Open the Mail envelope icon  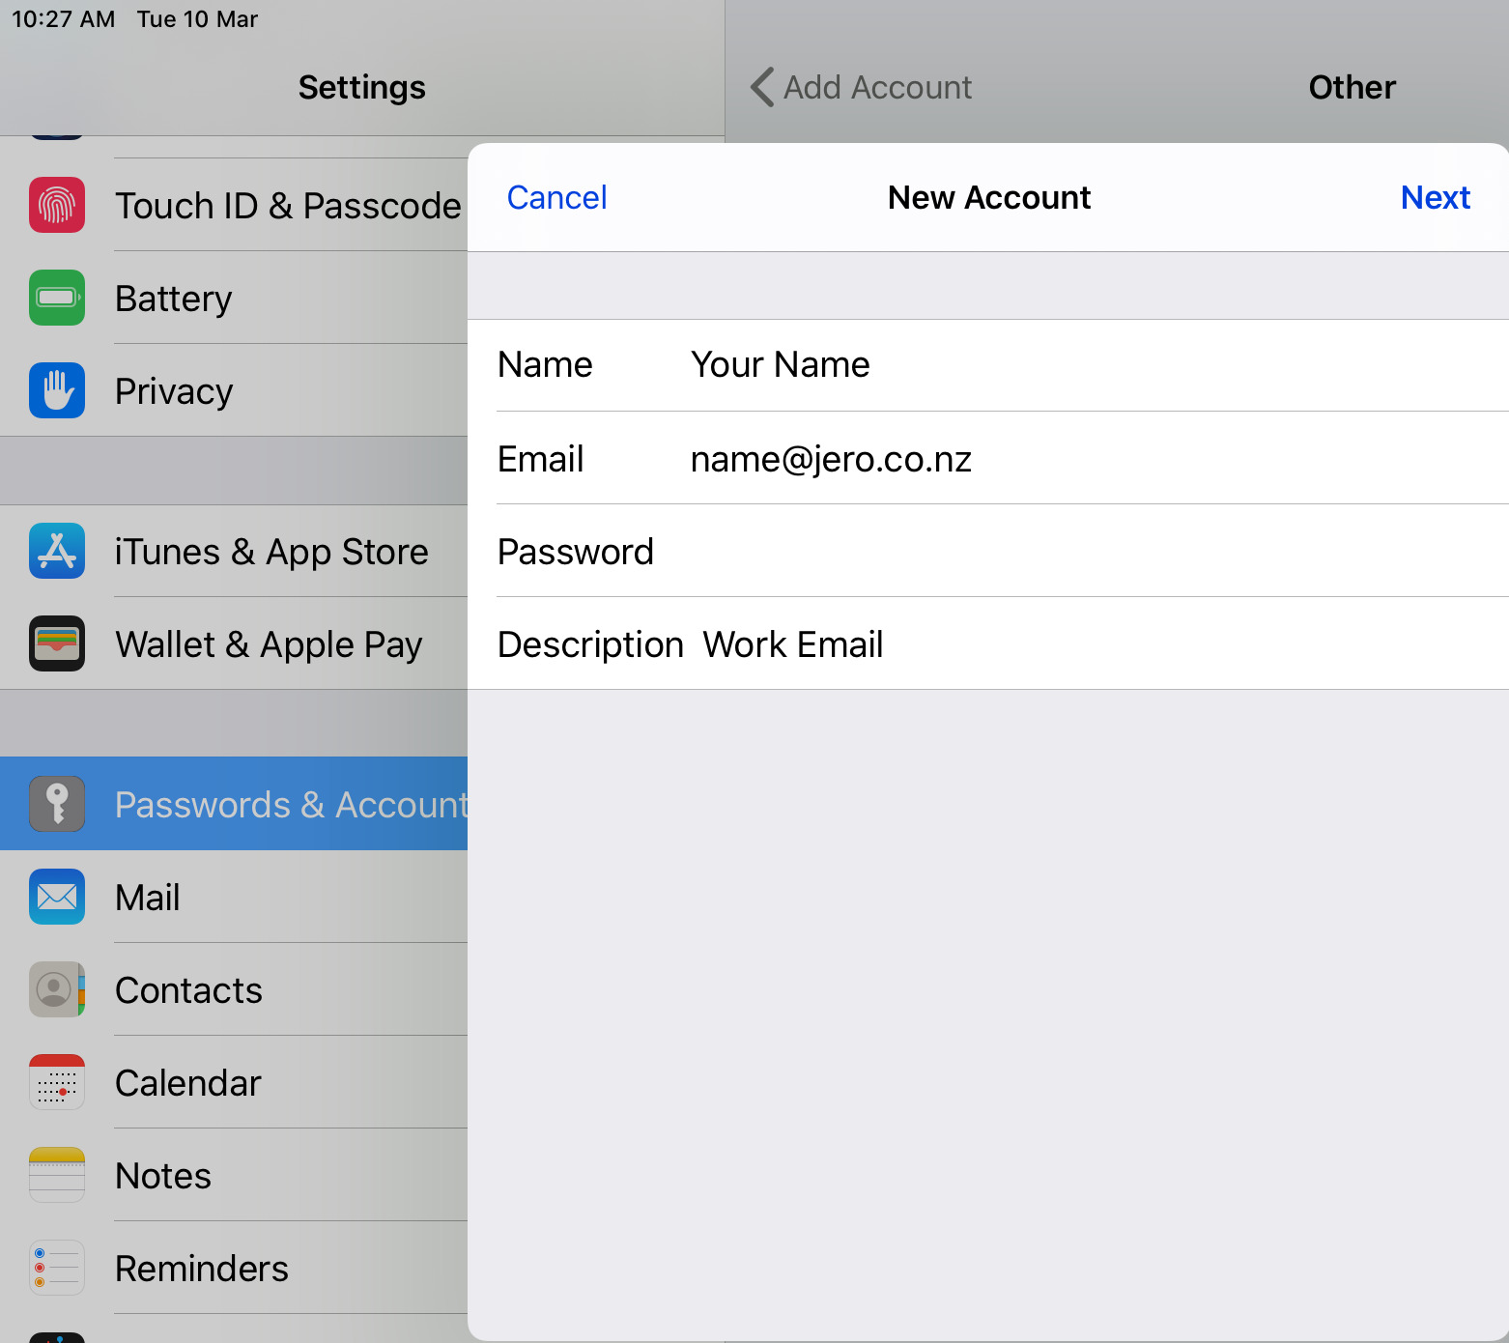tap(57, 897)
